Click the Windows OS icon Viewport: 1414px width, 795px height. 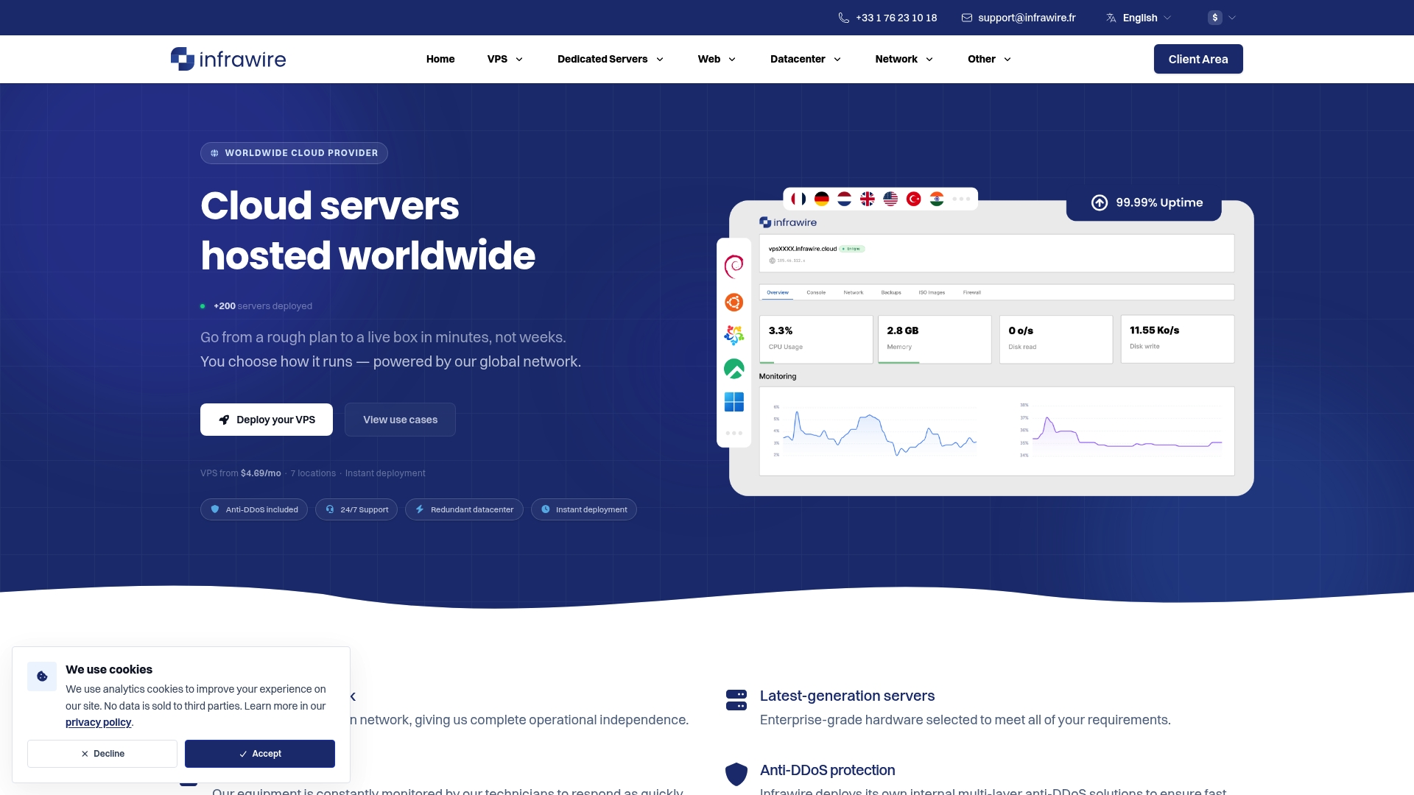[x=734, y=402]
